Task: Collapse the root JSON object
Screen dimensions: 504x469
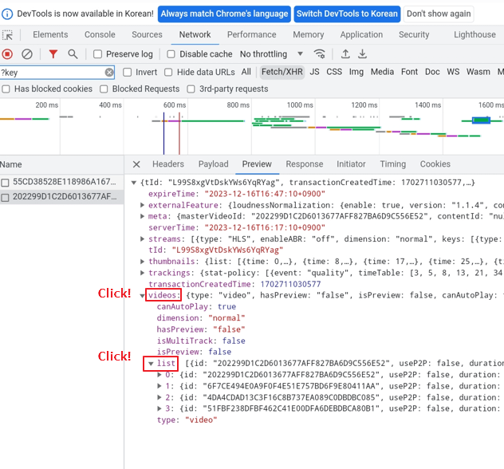Action: [134, 183]
